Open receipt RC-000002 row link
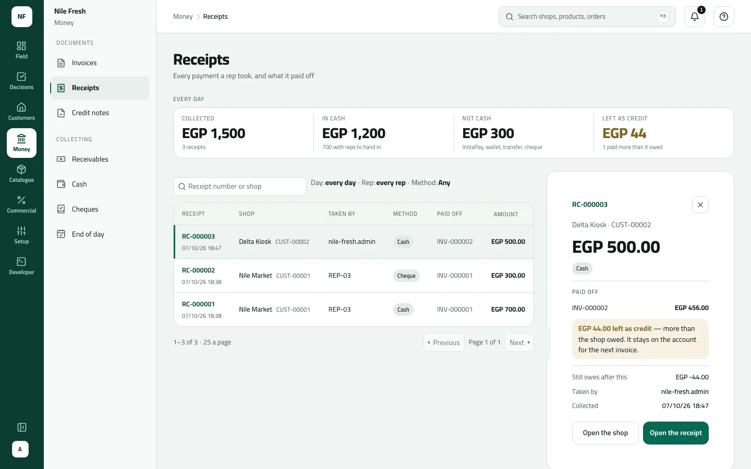751x469 pixels. 198,270
